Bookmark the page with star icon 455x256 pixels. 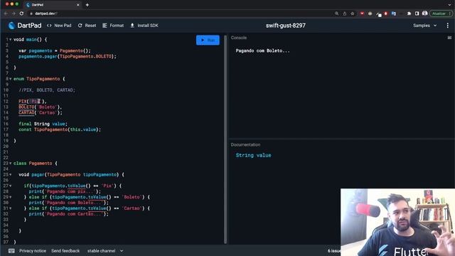[353, 14]
